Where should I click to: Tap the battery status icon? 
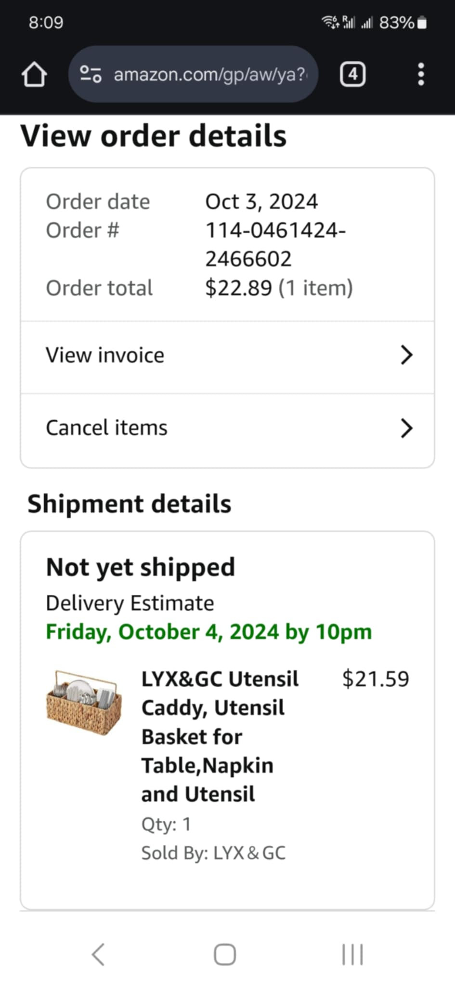[422, 23]
